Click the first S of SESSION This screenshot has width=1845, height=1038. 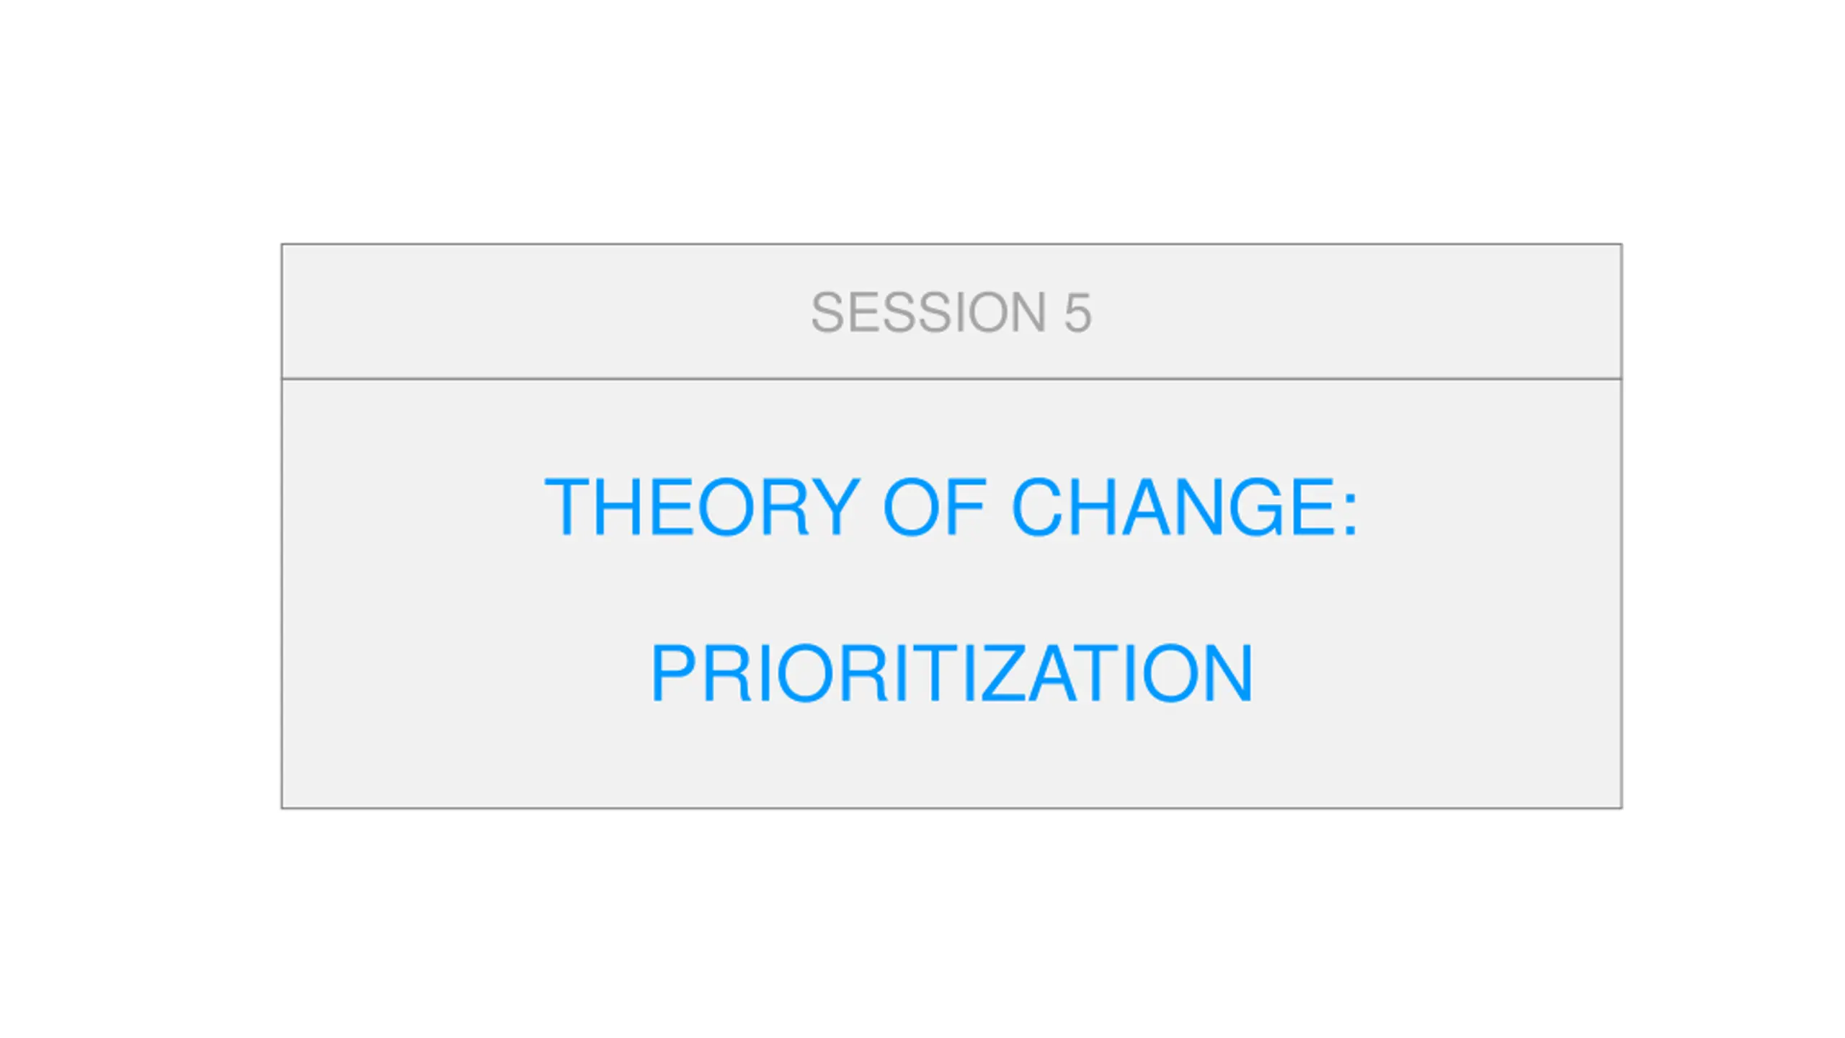[829, 312]
